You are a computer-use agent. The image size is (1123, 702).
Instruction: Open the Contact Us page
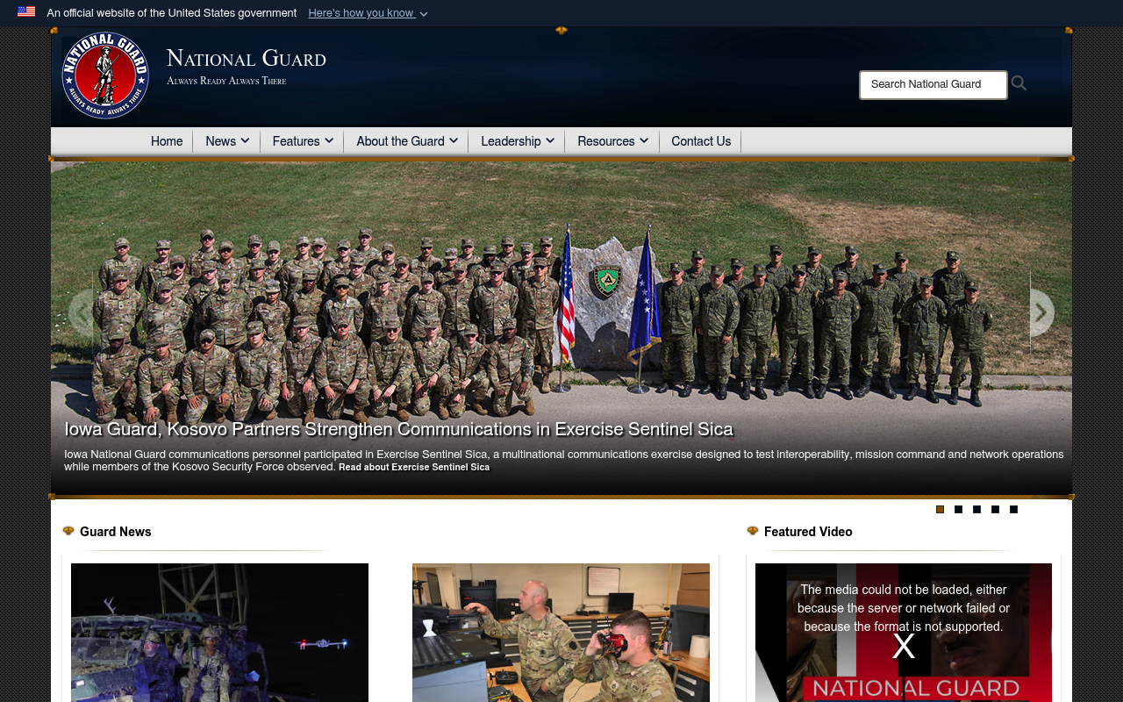point(701,141)
